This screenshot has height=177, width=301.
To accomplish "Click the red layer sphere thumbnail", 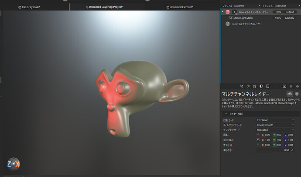I will [228, 12].
